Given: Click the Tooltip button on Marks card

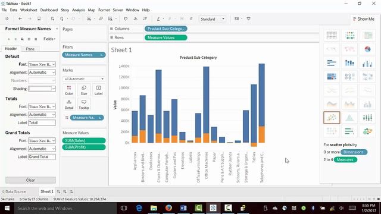Looking at the screenshot, I should click(84, 105).
